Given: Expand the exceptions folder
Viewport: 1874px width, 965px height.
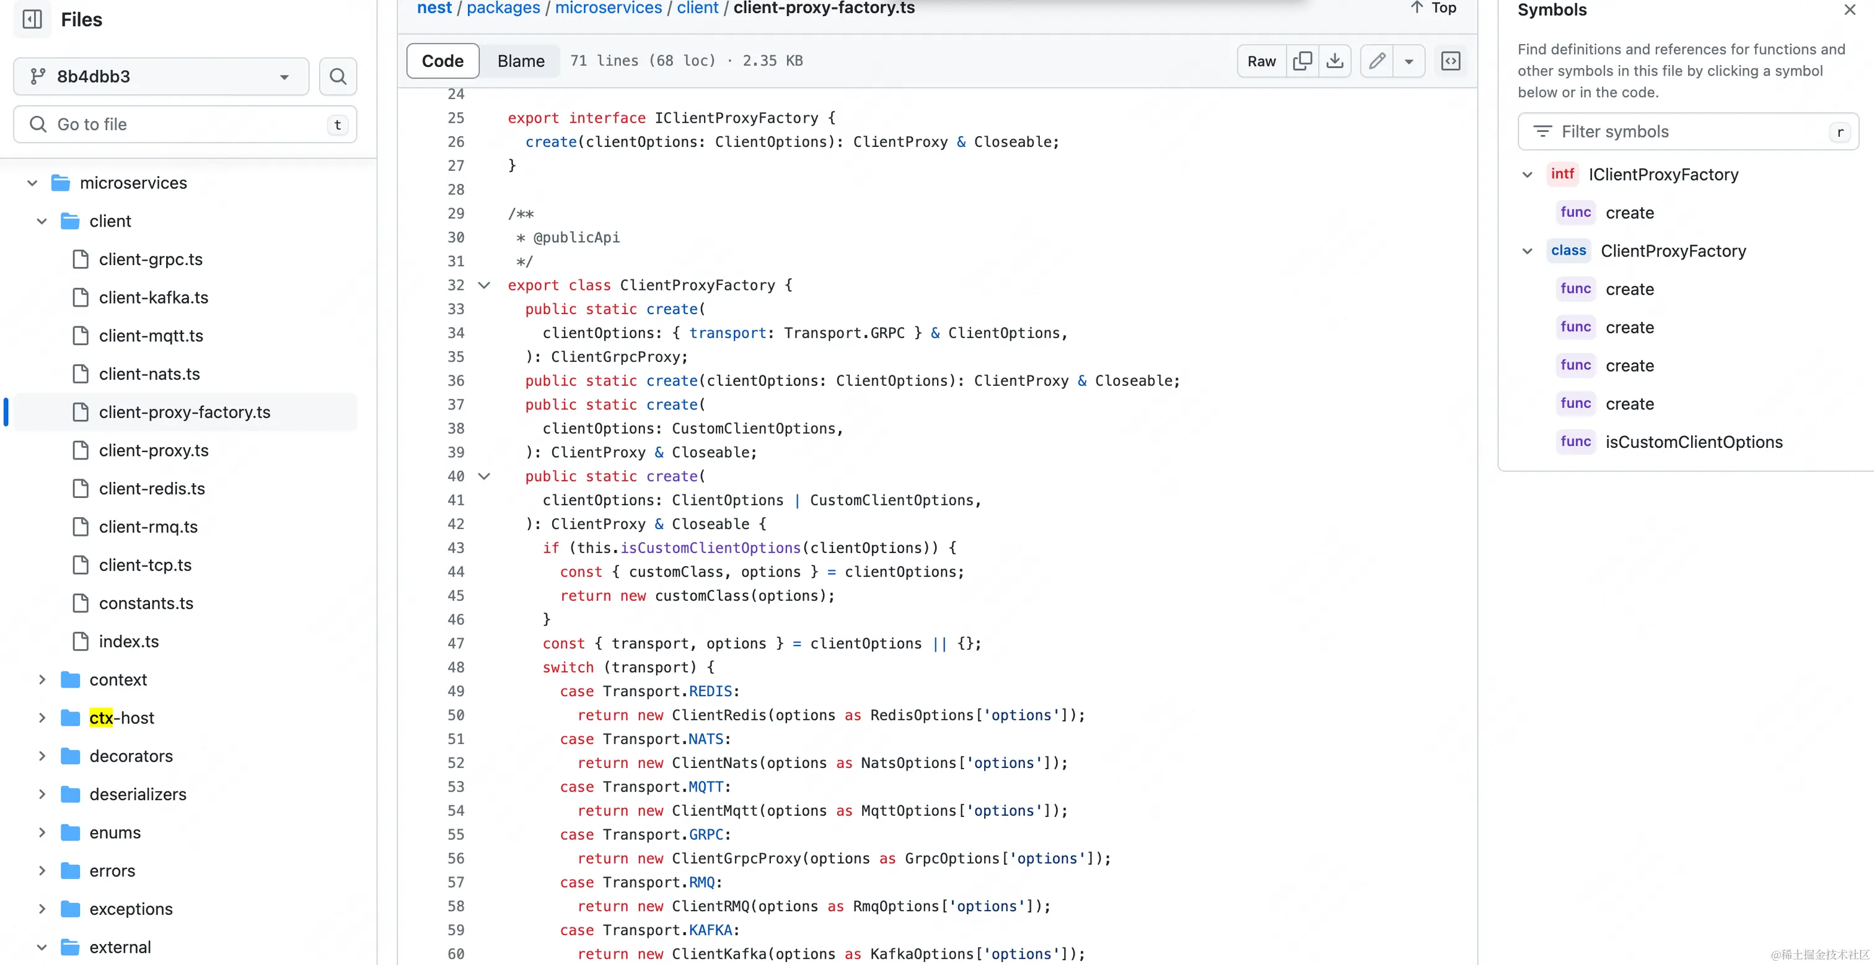Looking at the screenshot, I should (x=42, y=909).
